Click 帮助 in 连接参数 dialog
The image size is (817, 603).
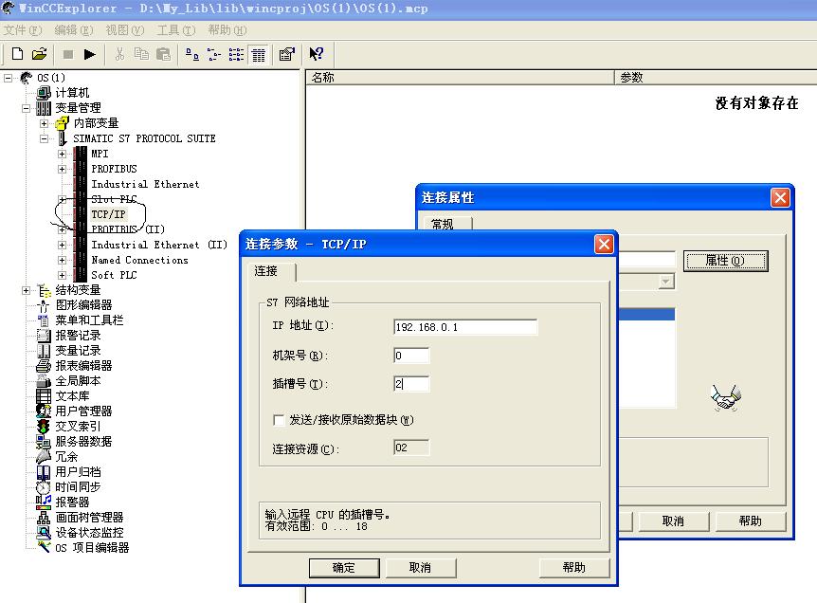coord(574,568)
